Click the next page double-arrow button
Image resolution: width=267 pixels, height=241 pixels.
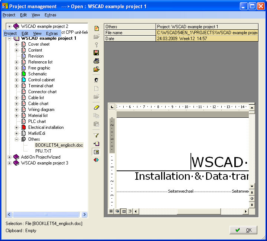pyautogui.click(x=252, y=205)
